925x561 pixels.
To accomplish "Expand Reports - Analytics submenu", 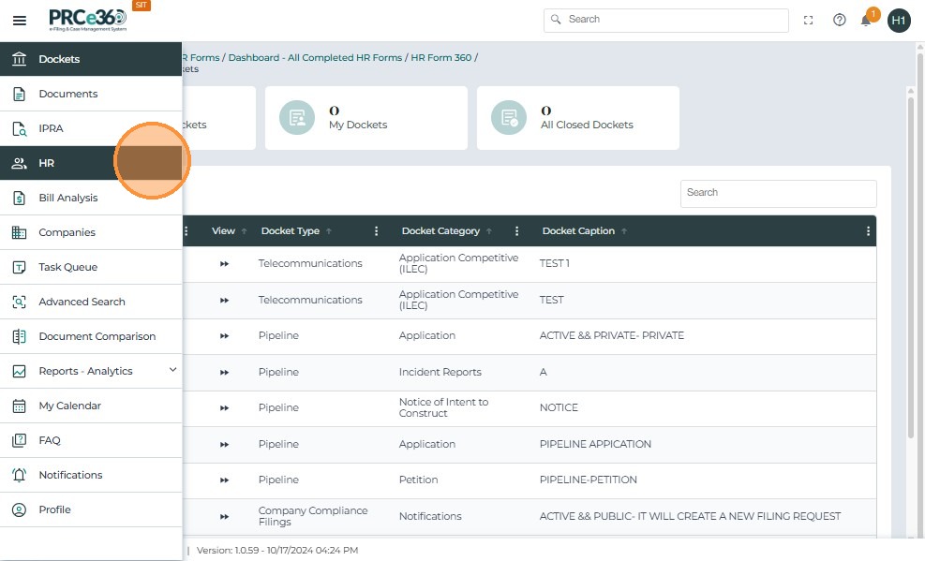I will pyautogui.click(x=172, y=371).
